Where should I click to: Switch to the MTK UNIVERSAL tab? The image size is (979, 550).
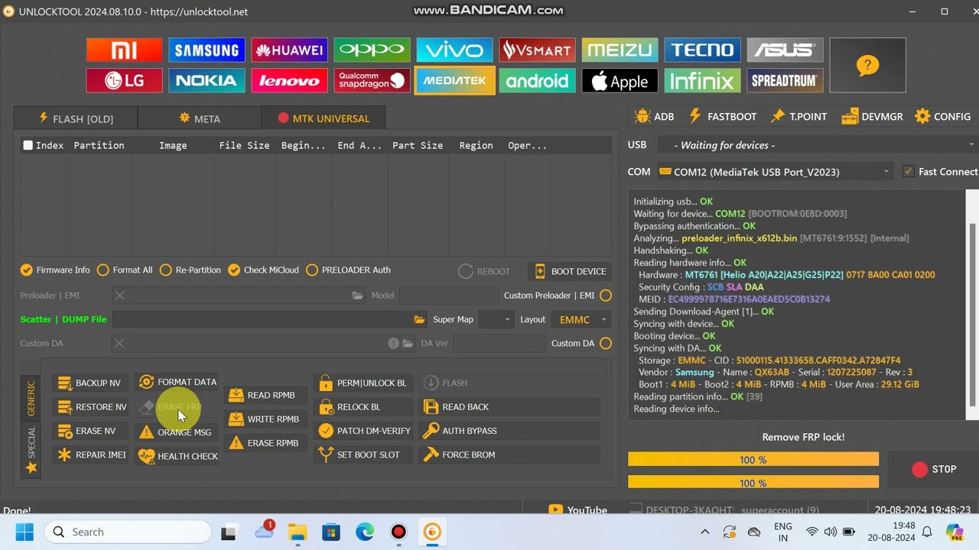pyautogui.click(x=324, y=118)
